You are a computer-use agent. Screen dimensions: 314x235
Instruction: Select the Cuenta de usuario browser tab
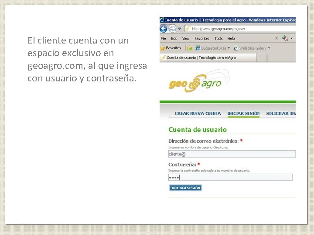coord(208,58)
